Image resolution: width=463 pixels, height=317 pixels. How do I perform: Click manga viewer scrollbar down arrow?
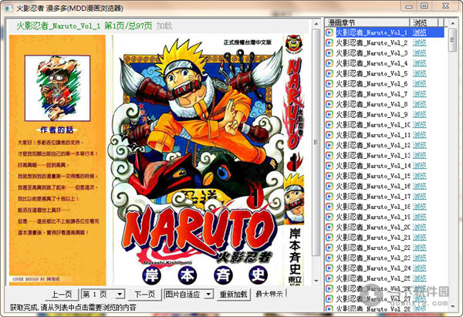click(316, 281)
